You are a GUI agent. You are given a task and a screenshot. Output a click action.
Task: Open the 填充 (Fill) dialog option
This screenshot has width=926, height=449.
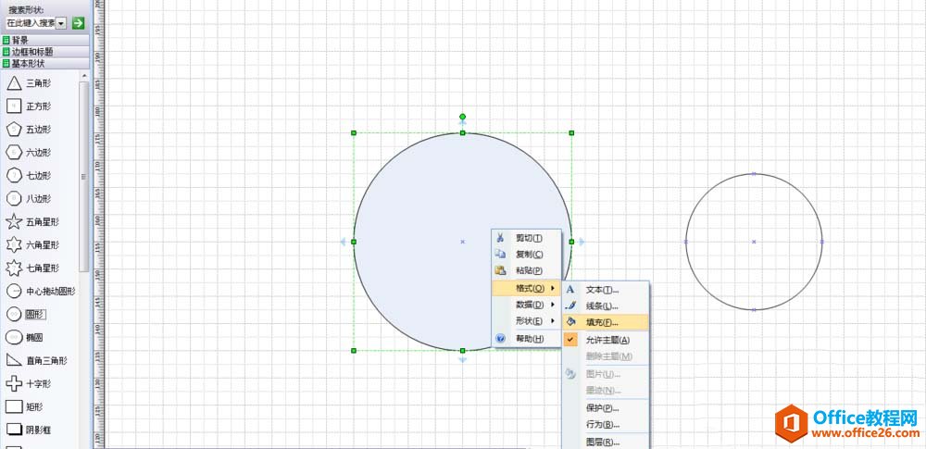(x=602, y=322)
